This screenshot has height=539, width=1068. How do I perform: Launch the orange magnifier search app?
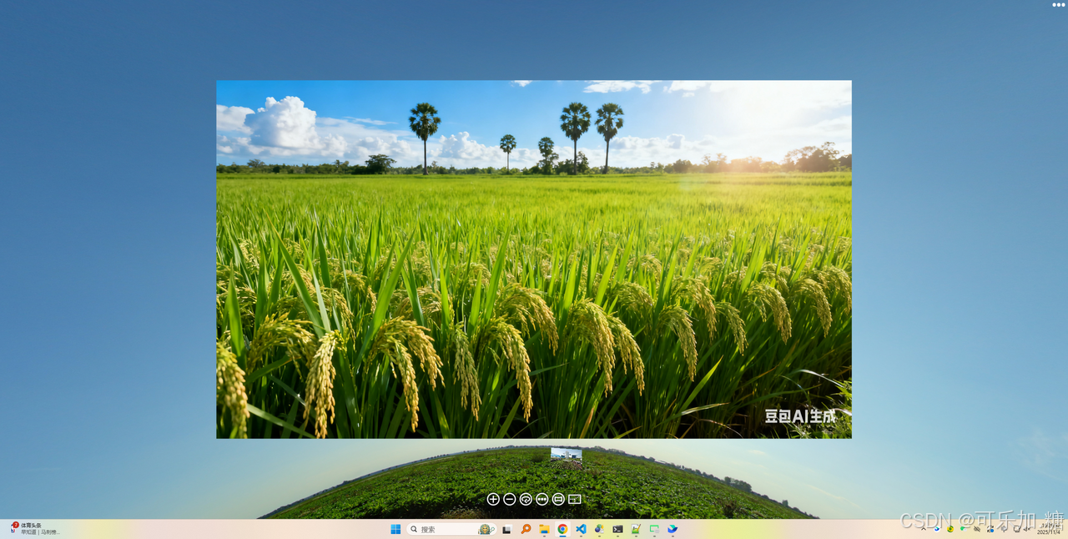[526, 529]
